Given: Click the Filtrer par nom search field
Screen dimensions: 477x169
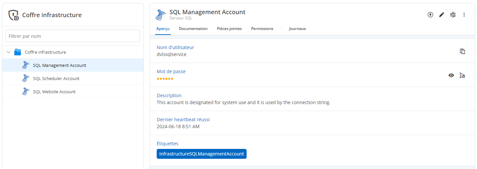Looking at the screenshot, I should (73, 36).
